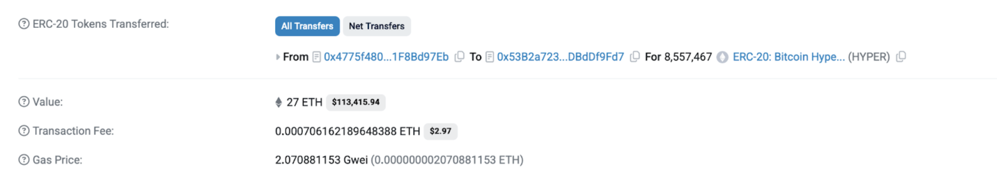Viewport: 997px width, 192px height.
Task: Open the ERC-20: Bitcoin Hype... token link
Action: 788,57
